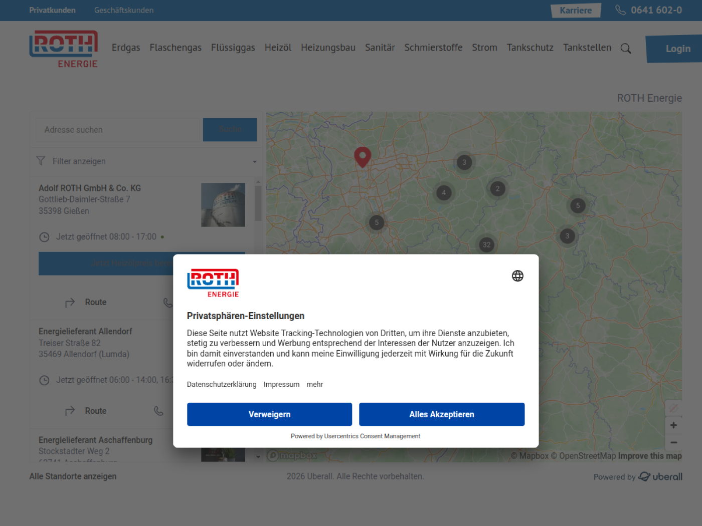702x526 pixels.
Task: Click the location list scroll-up arrow
Action: 258,182
